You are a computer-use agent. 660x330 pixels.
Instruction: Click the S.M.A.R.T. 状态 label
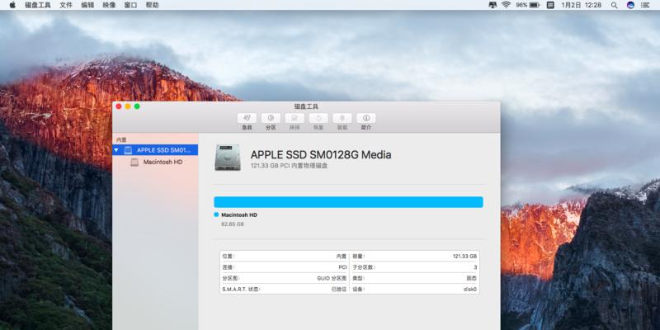(241, 290)
